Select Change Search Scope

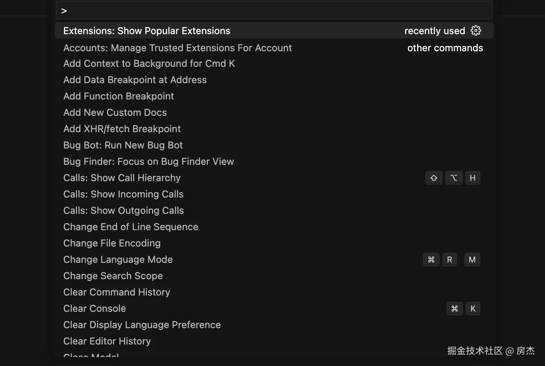pos(113,276)
